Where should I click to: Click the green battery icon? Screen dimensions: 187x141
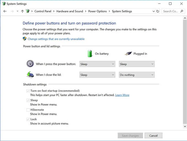click(x=90, y=53)
